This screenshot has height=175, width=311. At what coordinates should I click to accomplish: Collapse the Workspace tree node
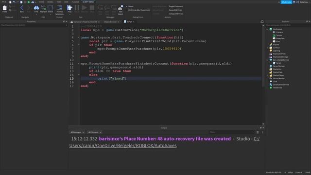tap(267, 29)
